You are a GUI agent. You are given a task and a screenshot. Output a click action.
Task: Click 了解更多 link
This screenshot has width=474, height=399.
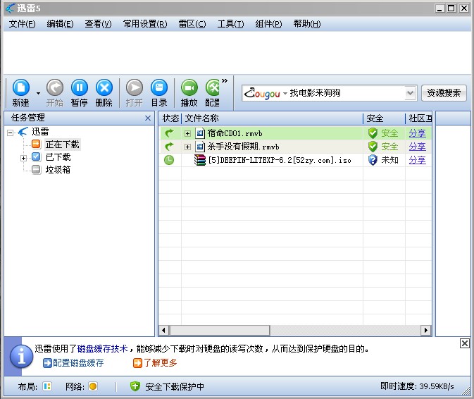pyautogui.click(x=161, y=363)
